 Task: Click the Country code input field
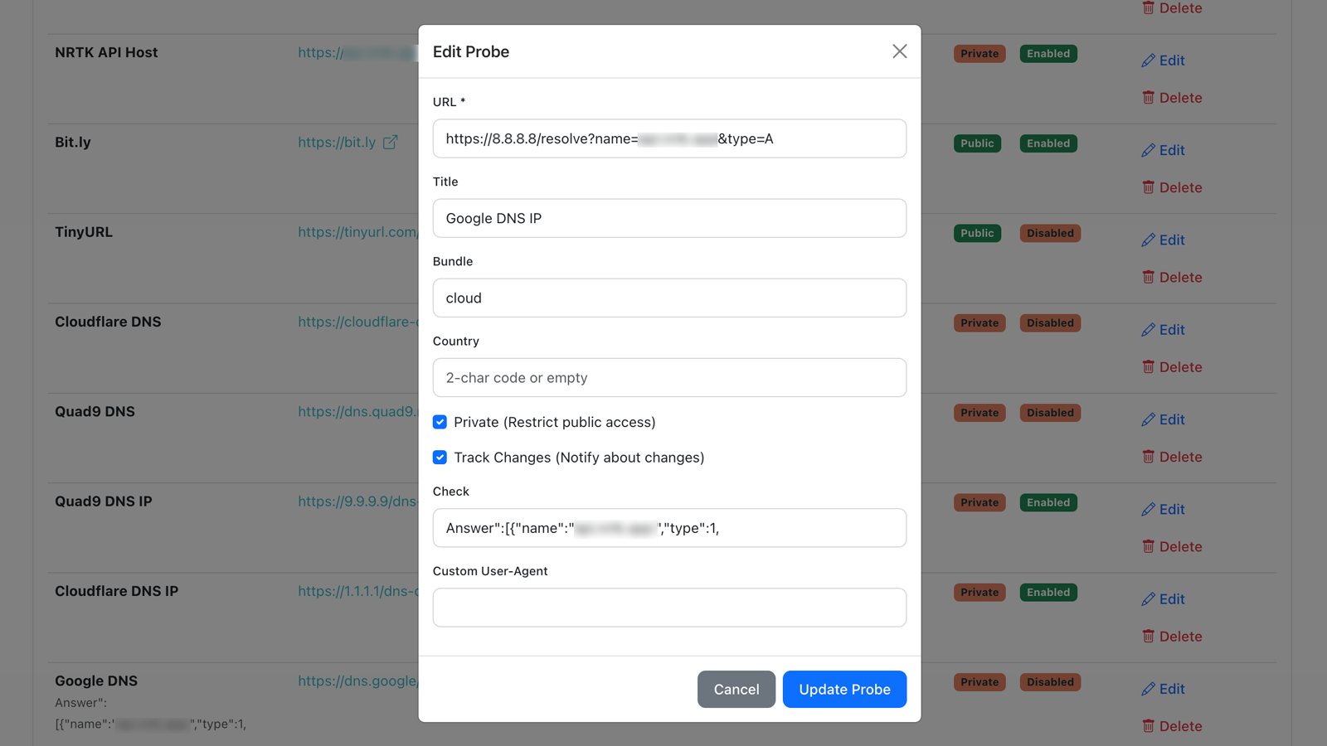pyautogui.click(x=668, y=377)
